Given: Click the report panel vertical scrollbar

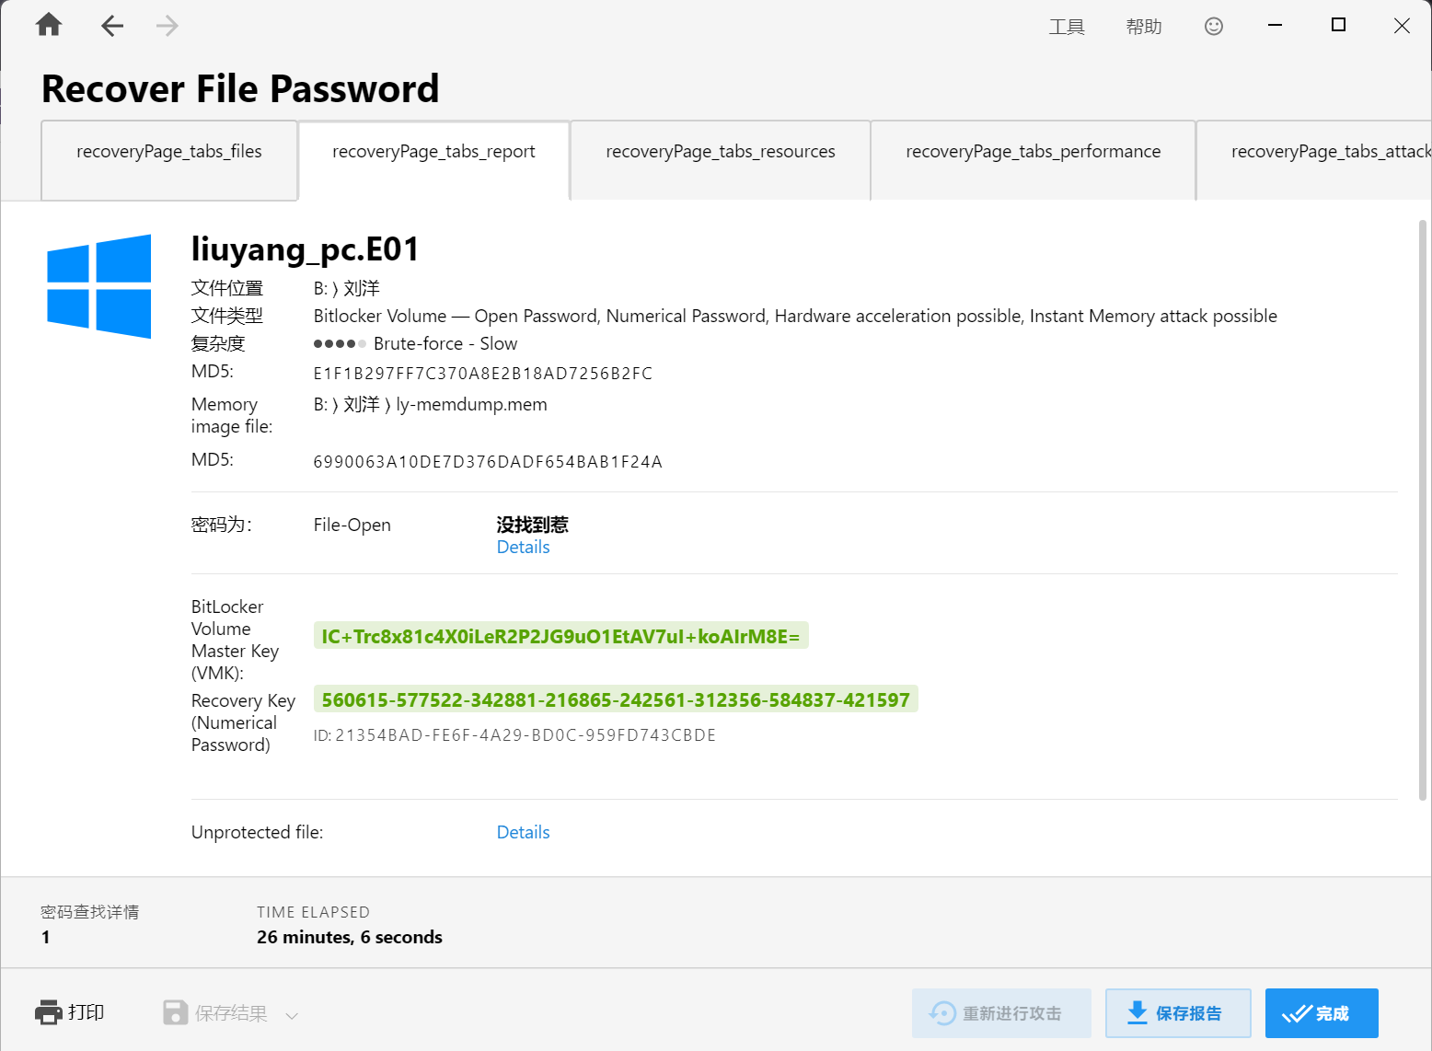Looking at the screenshot, I should click(1423, 510).
